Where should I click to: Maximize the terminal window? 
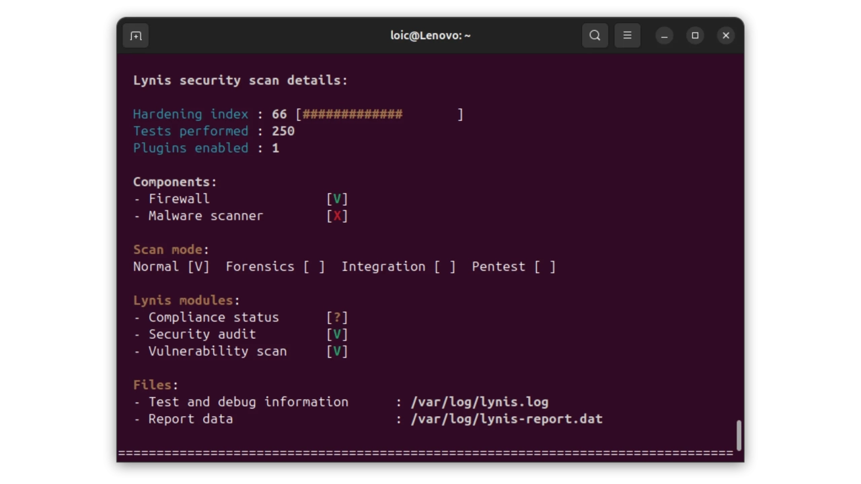point(695,36)
